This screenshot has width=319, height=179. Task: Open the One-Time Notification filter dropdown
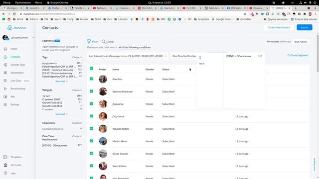[184, 56]
